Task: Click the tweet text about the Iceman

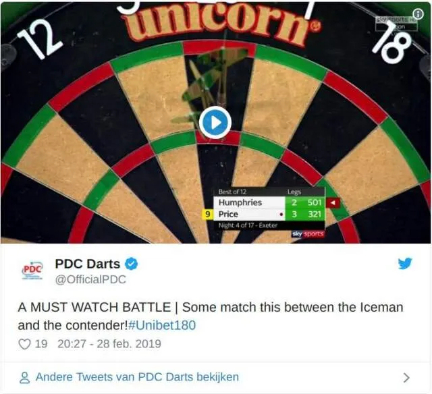Action: click(211, 316)
